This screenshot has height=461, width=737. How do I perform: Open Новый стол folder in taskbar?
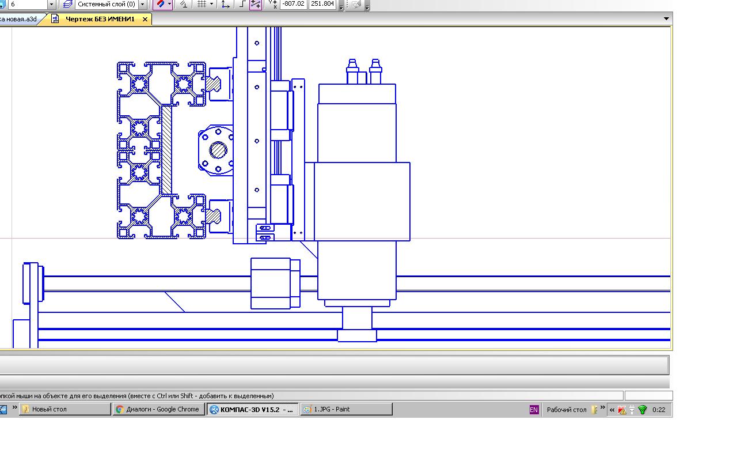point(65,409)
